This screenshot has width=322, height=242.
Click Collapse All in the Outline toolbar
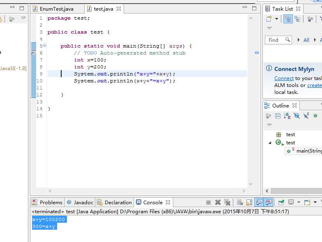[278, 116]
